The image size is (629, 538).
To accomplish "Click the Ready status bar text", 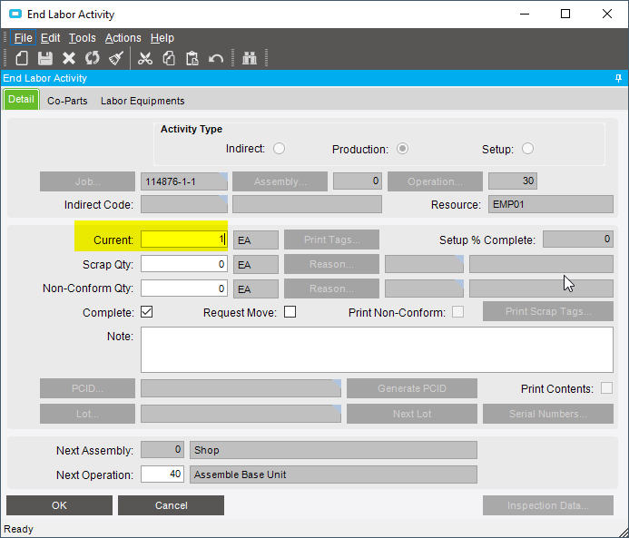I will tap(18, 529).
